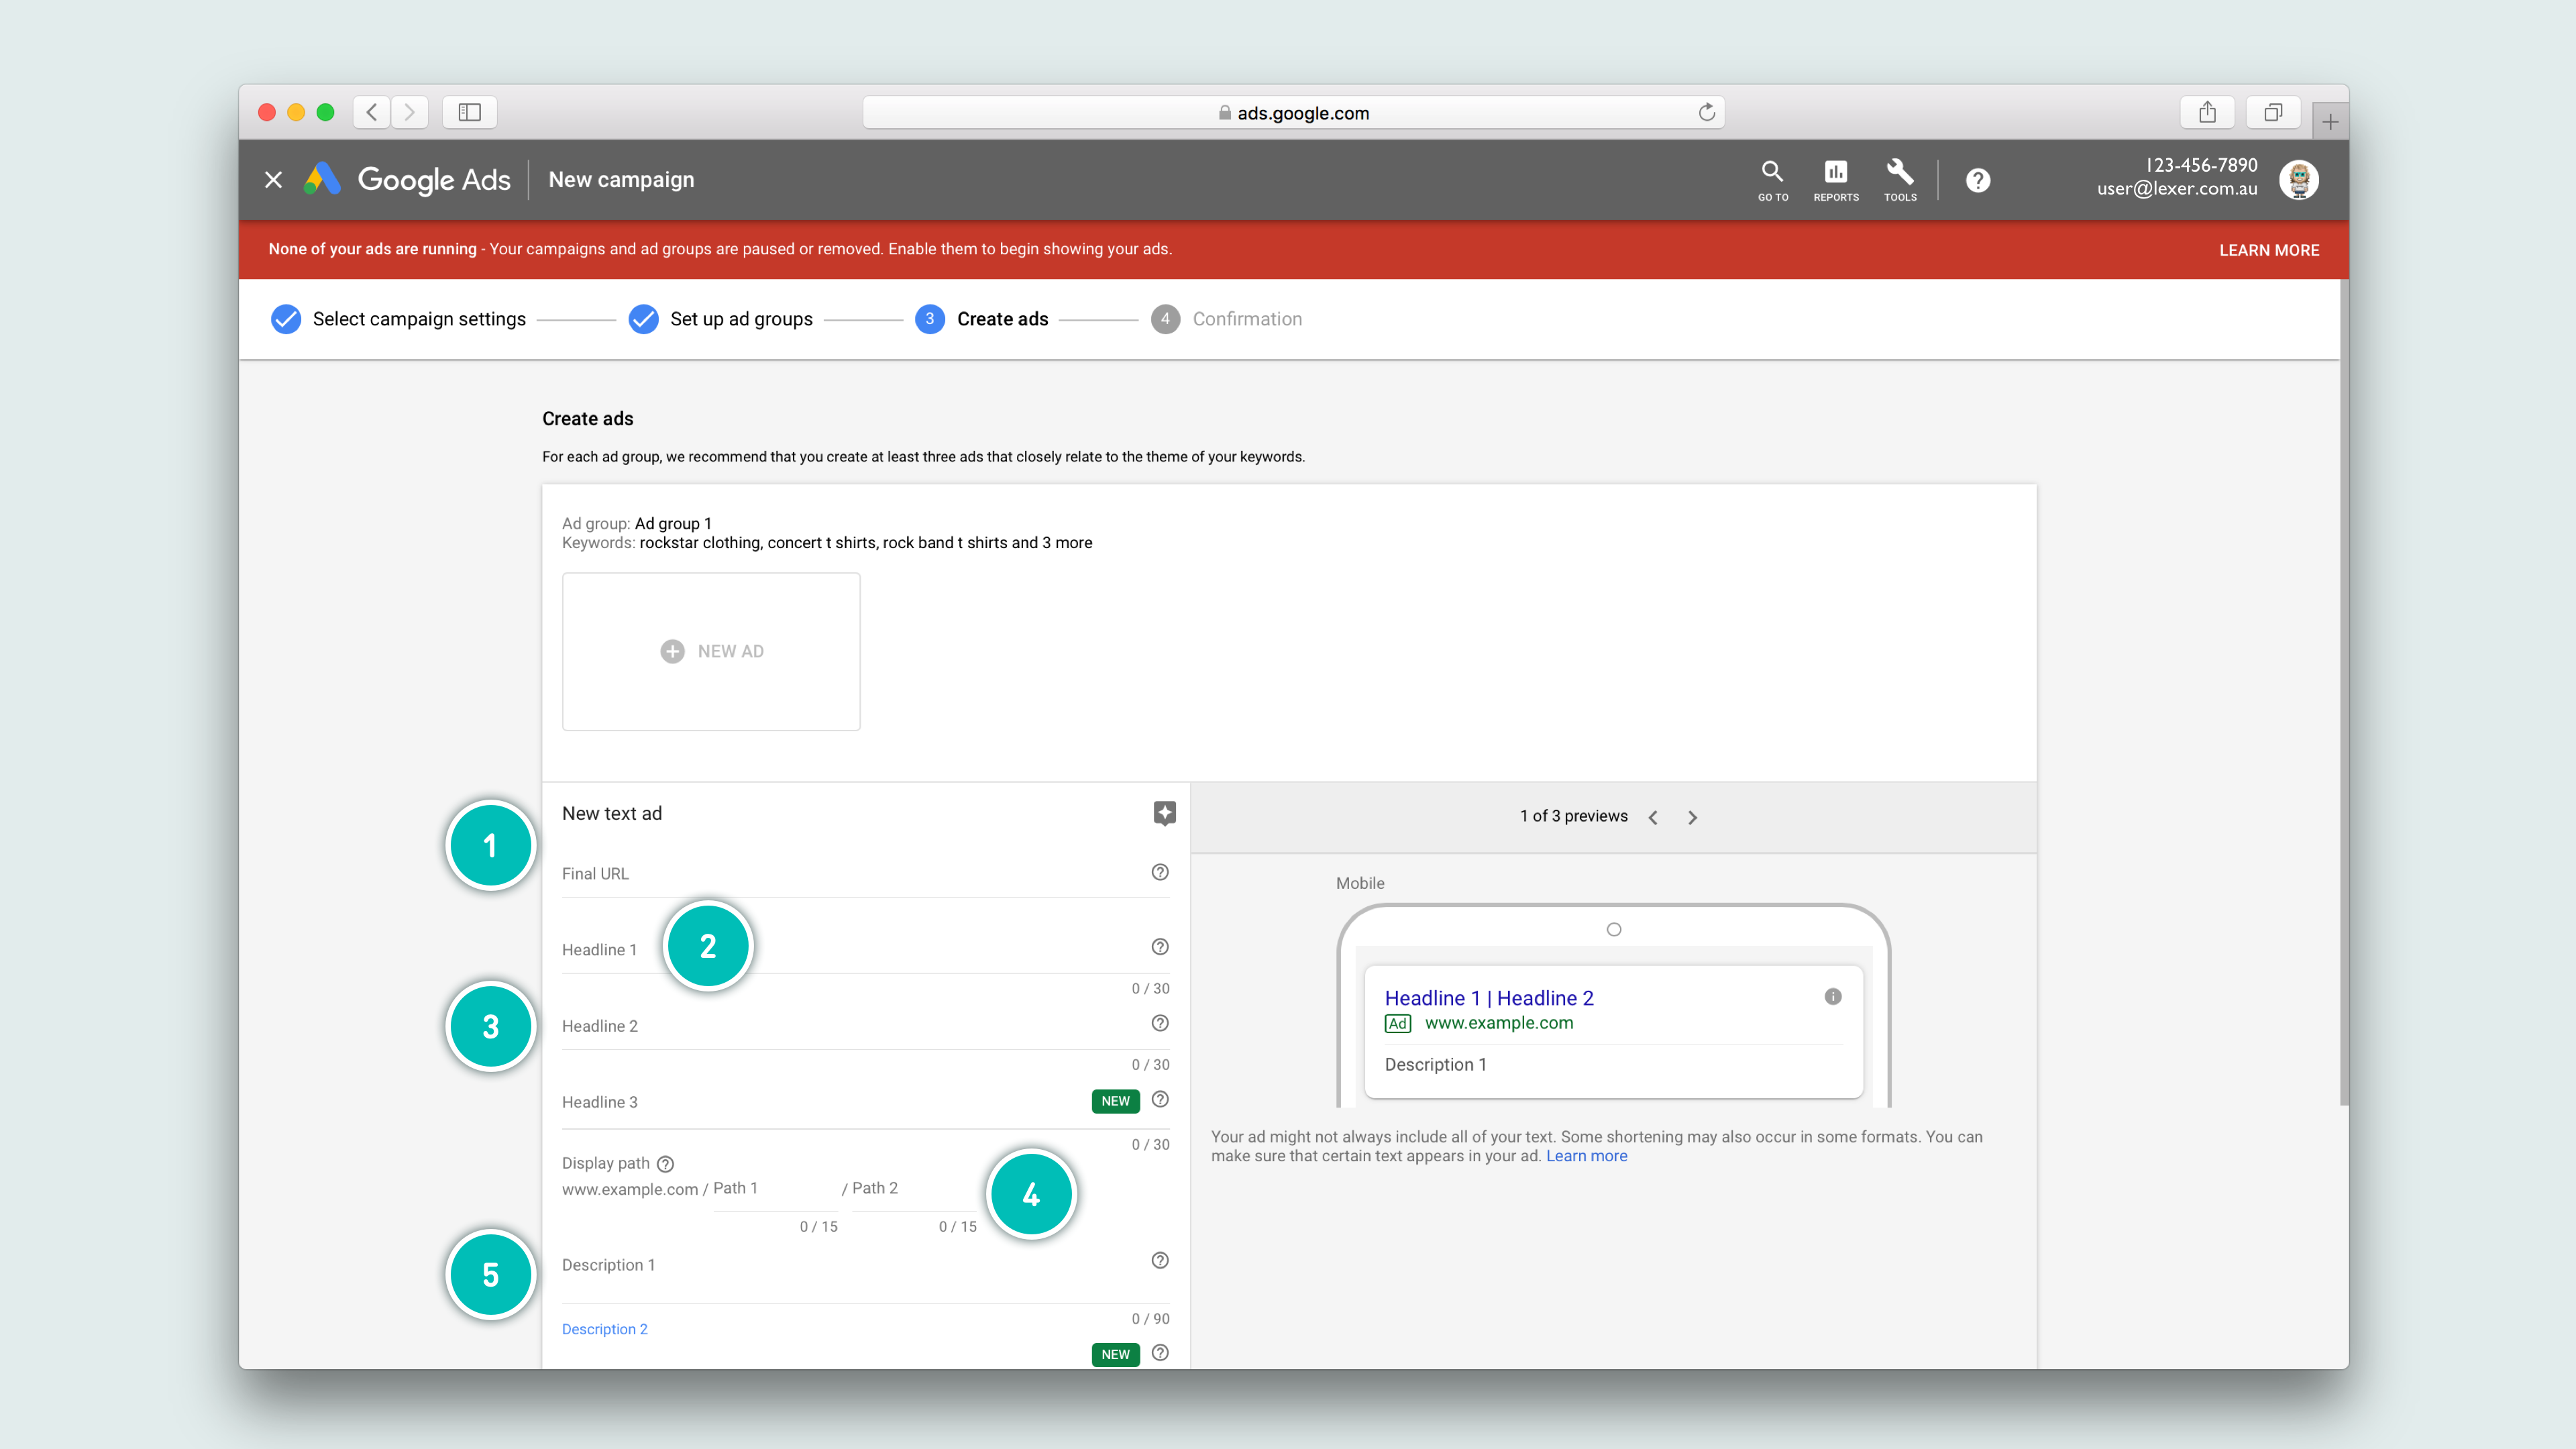2576x1449 pixels.
Task: Click the ad suggestions sparkle icon
Action: pos(1164,813)
